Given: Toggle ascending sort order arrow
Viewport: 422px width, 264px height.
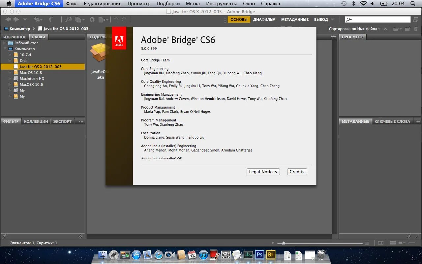Looking at the screenshot, I should click(385, 29).
